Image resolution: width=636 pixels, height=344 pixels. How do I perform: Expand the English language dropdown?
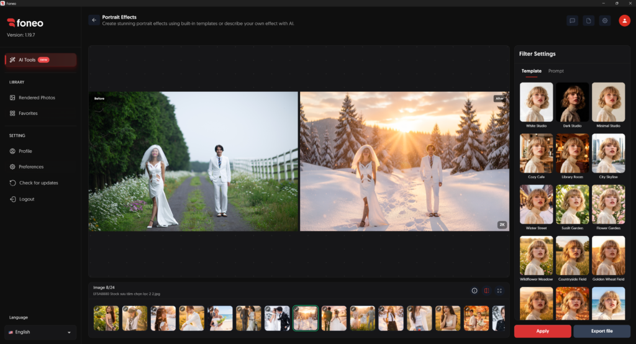click(40, 332)
